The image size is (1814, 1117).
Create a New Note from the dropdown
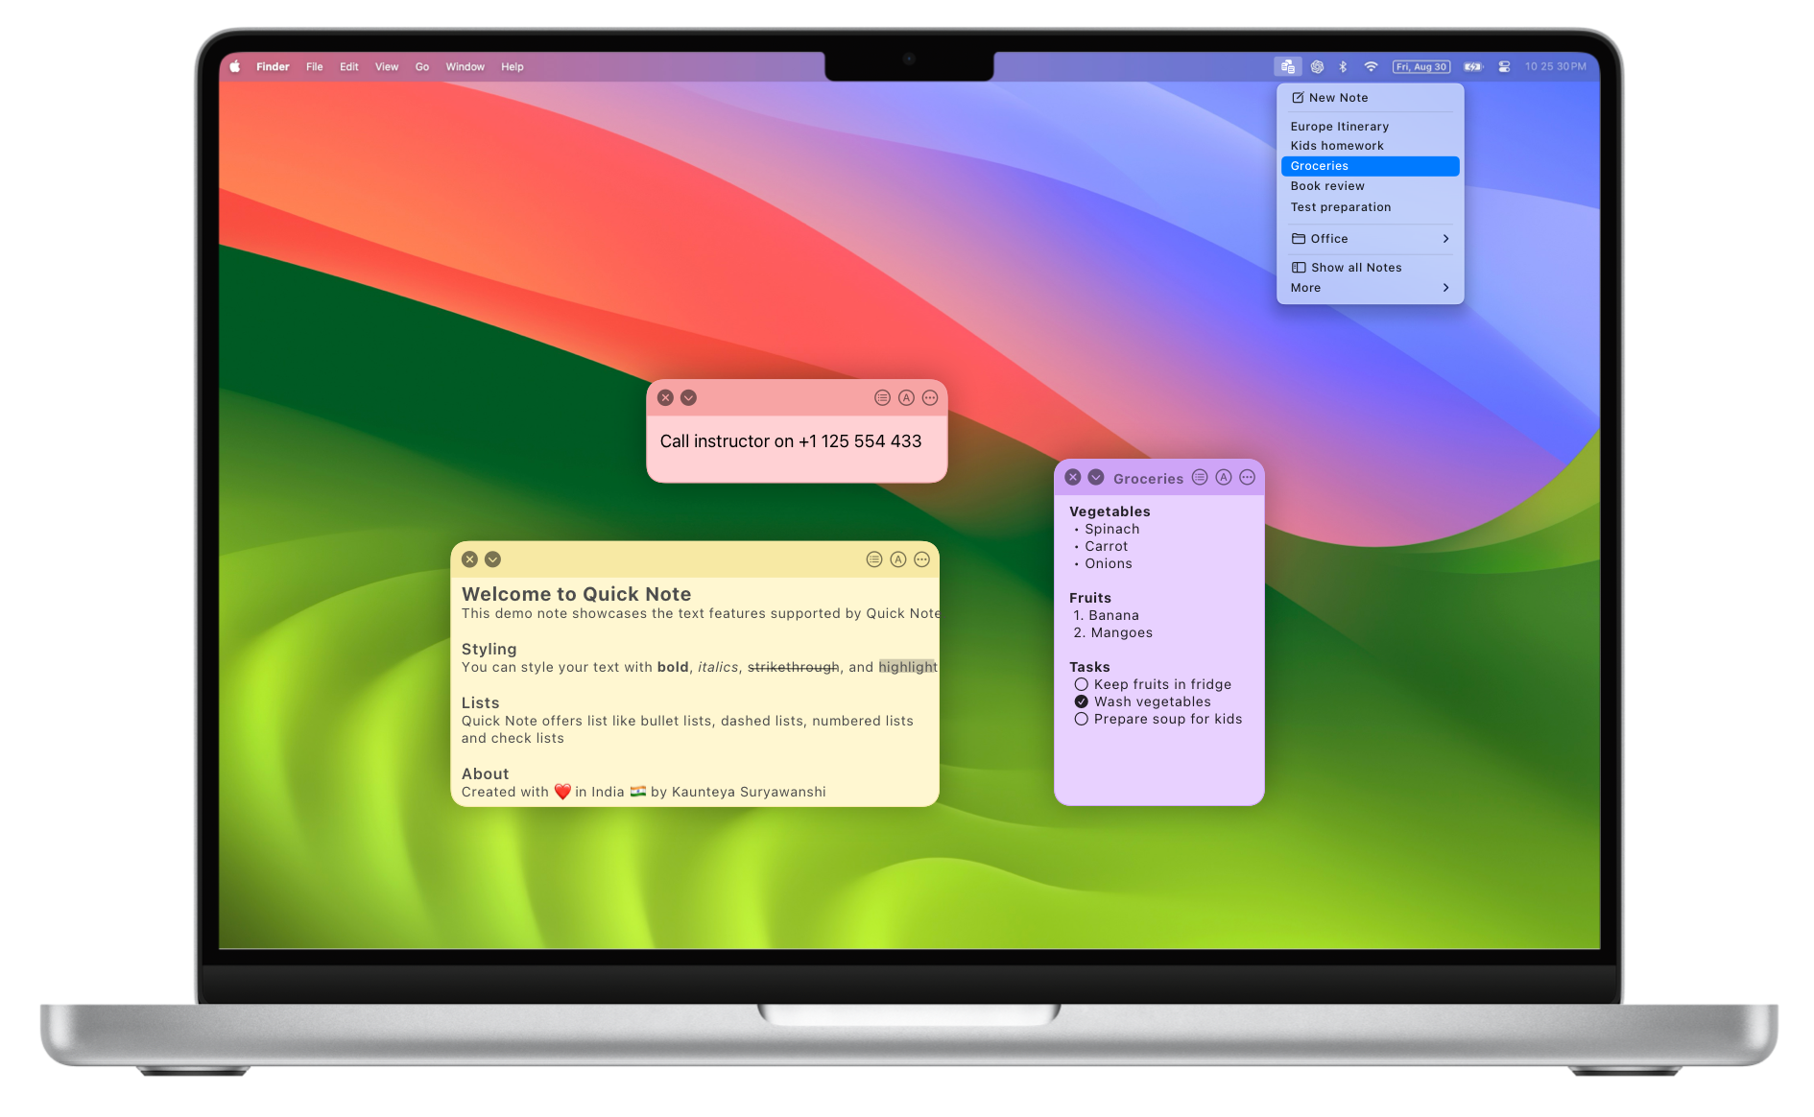(x=1370, y=98)
